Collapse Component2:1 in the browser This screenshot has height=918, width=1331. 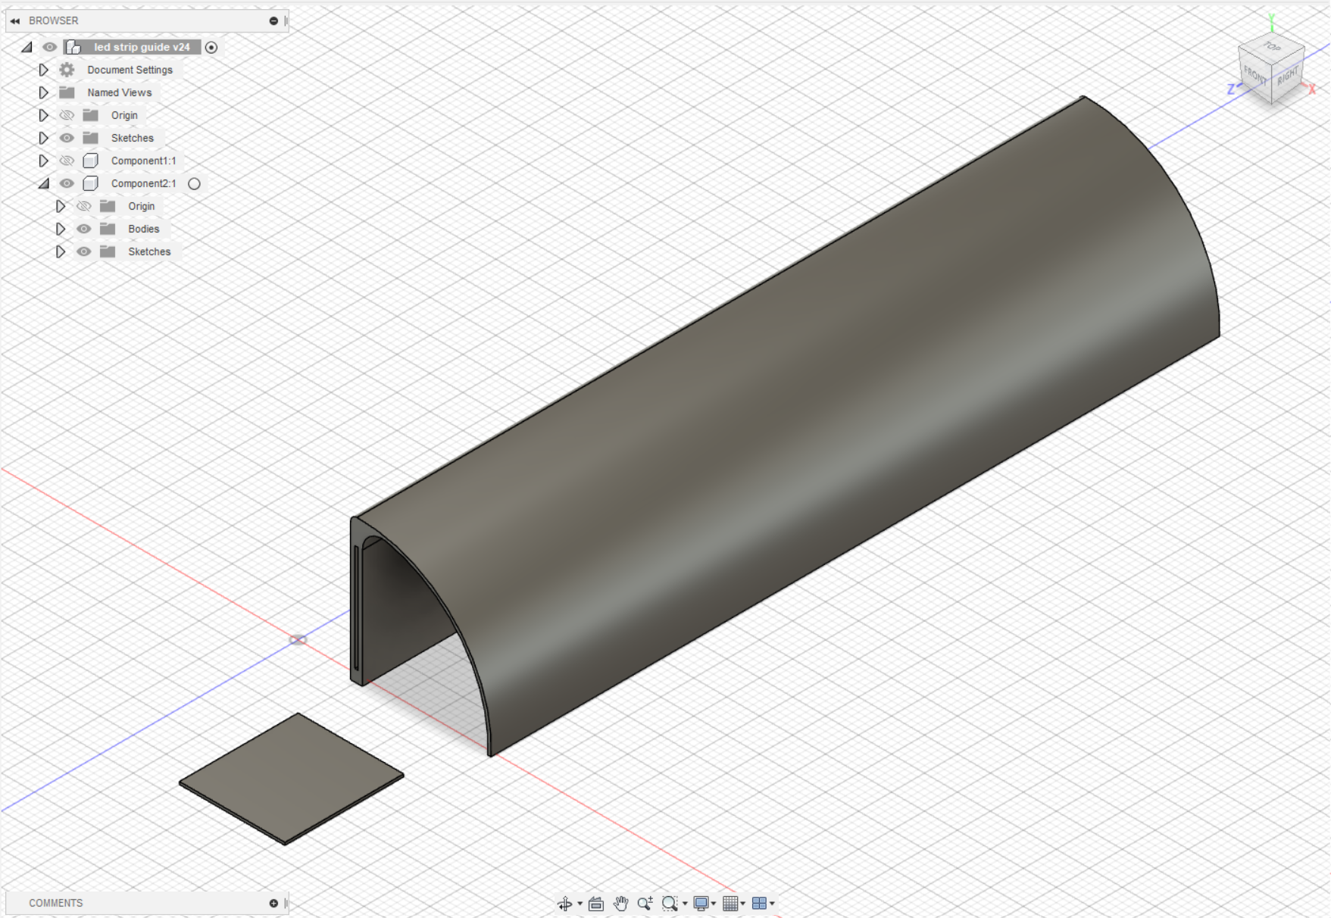pyautogui.click(x=45, y=183)
